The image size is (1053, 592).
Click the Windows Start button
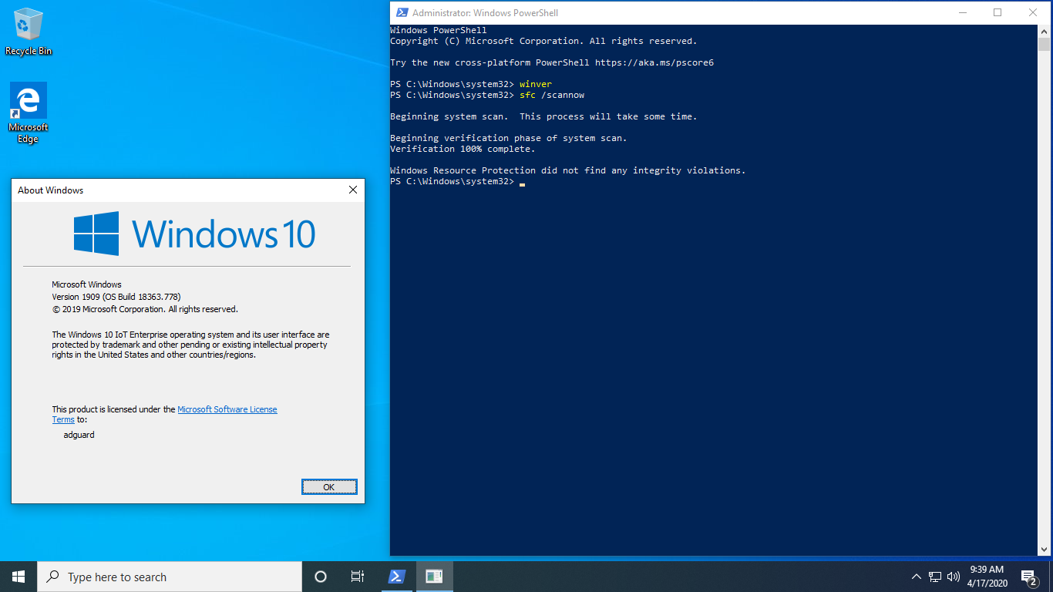pyautogui.click(x=19, y=577)
